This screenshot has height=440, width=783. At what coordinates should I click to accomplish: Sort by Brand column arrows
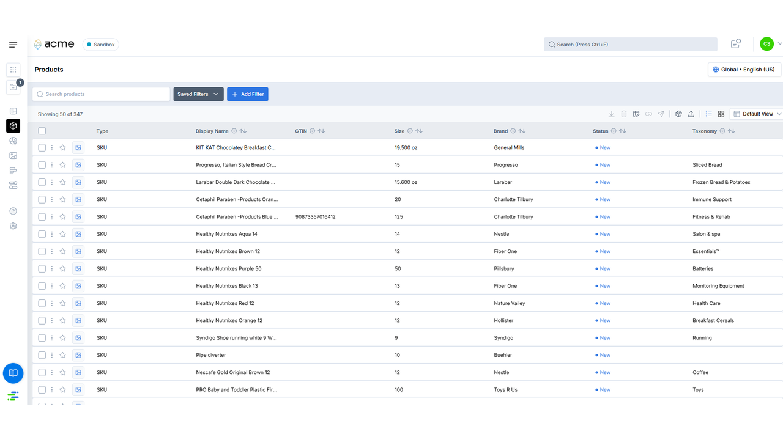click(522, 131)
